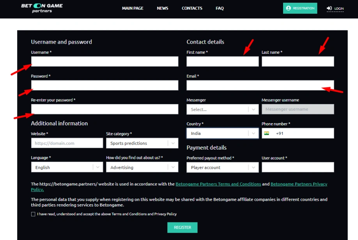Screen dimensions: 358x240
Task: Focus the Email input field
Action: [x=260, y=85]
